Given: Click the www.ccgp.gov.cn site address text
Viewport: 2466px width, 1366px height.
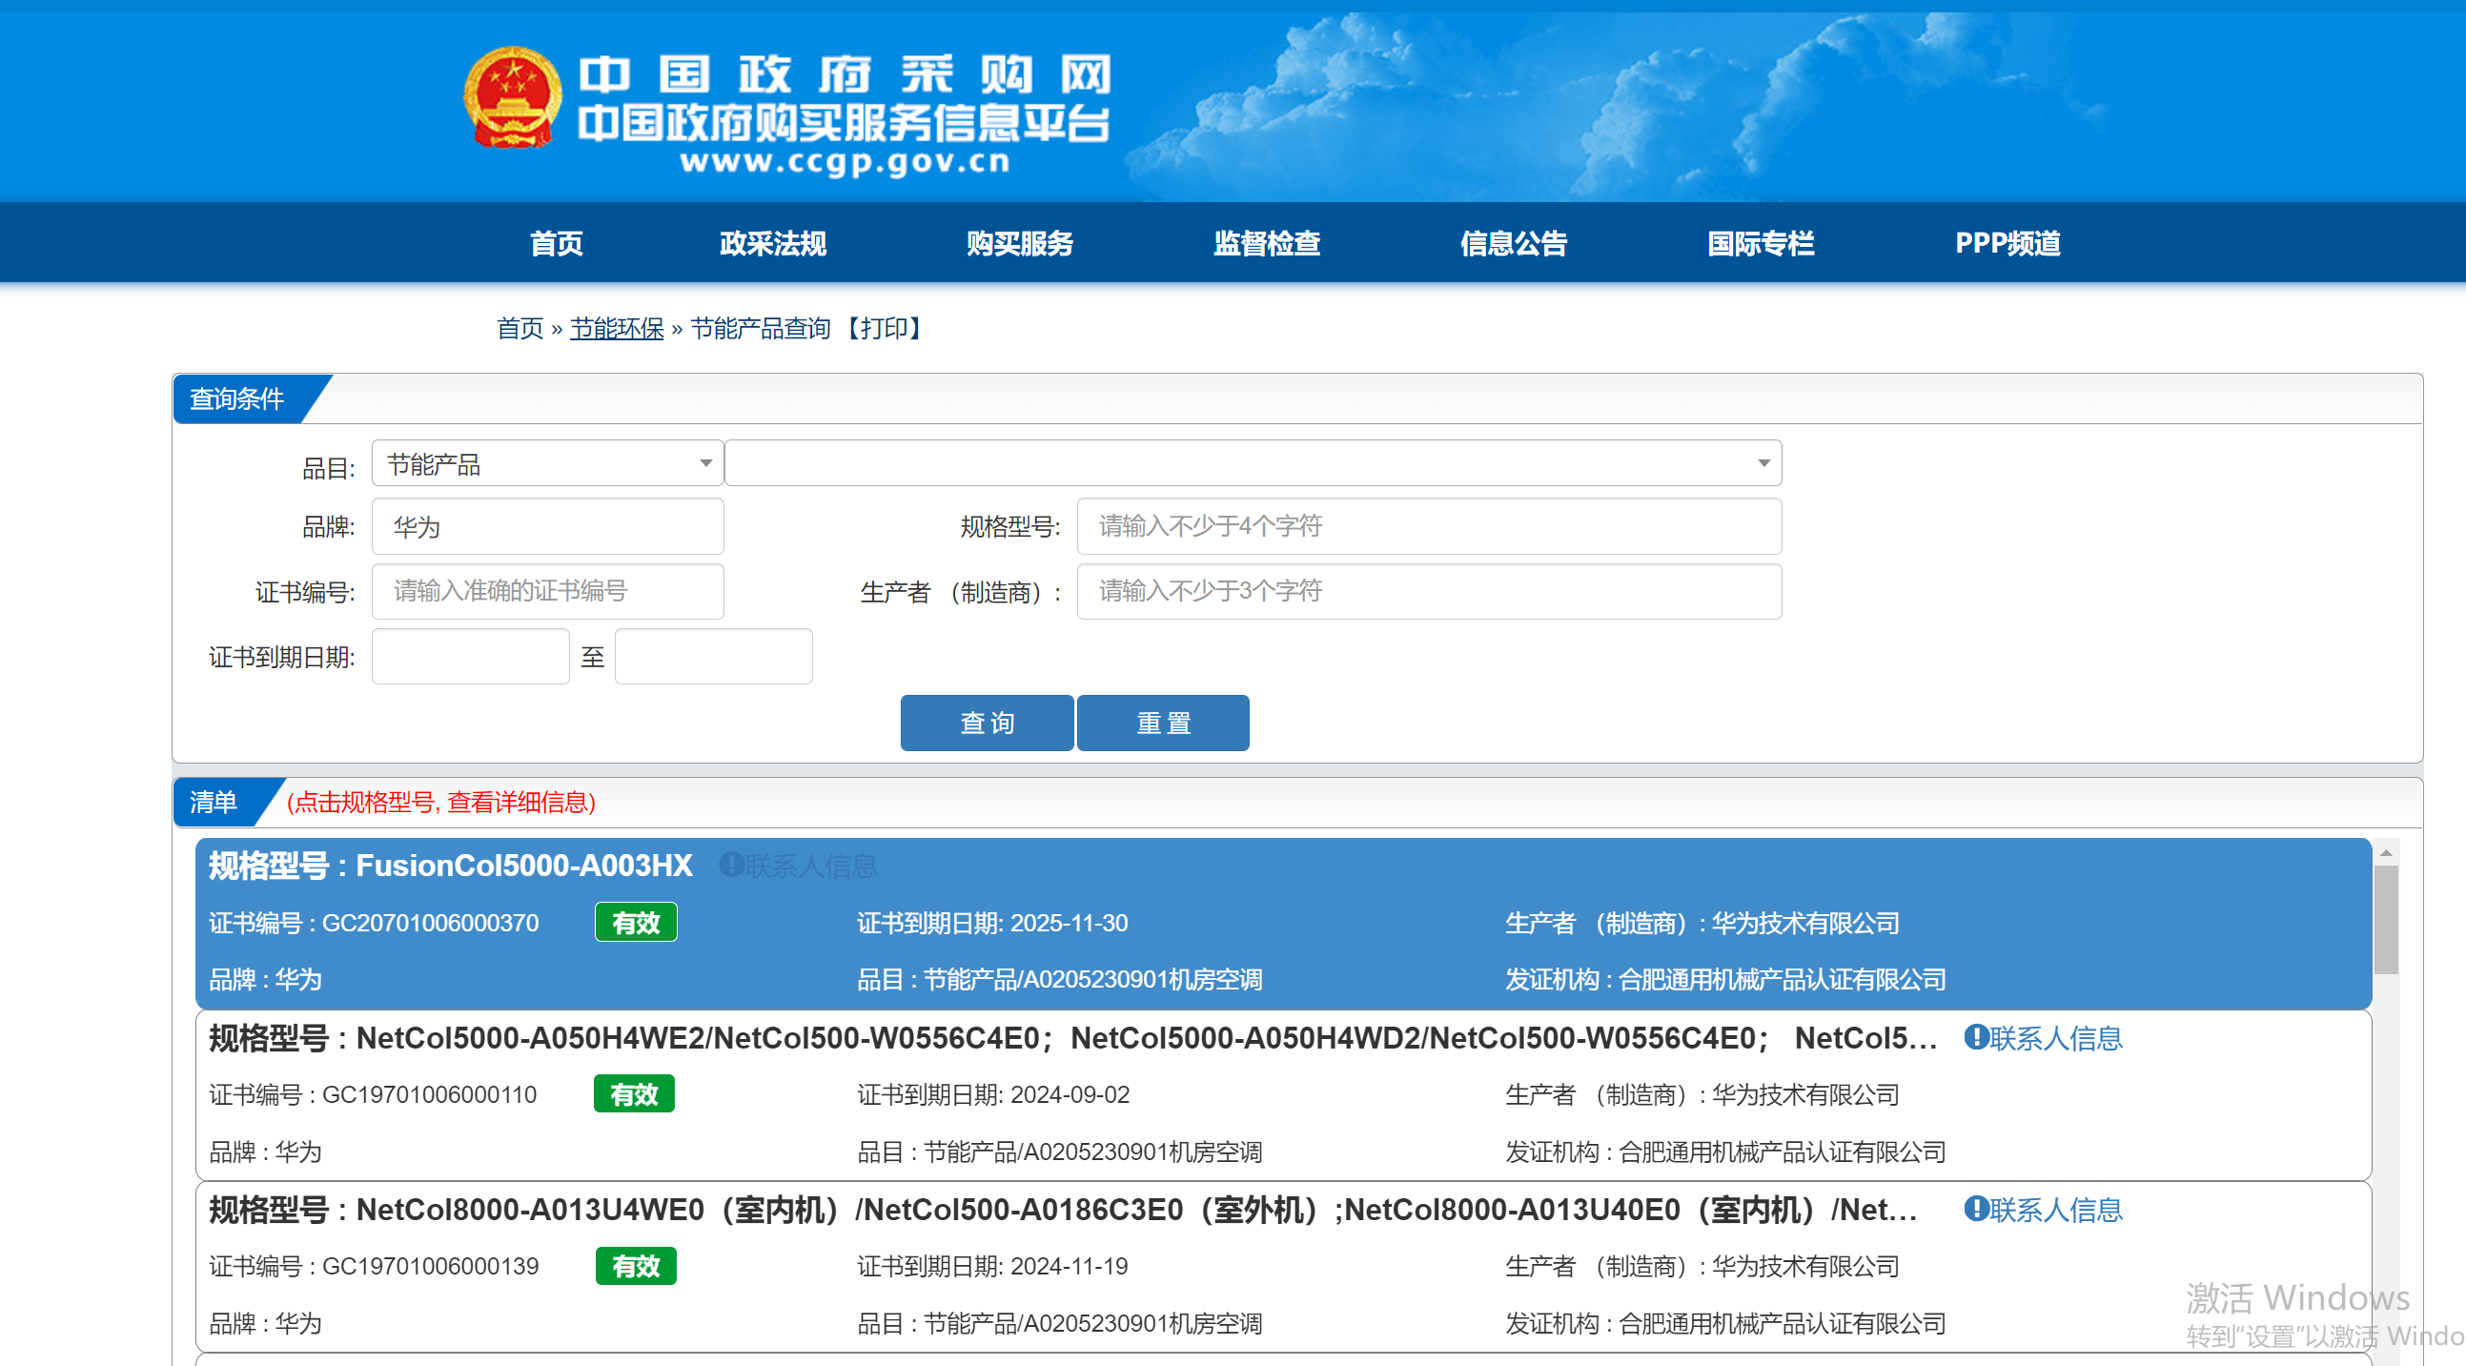Looking at the screenshot, I should [x=845, y=162].
